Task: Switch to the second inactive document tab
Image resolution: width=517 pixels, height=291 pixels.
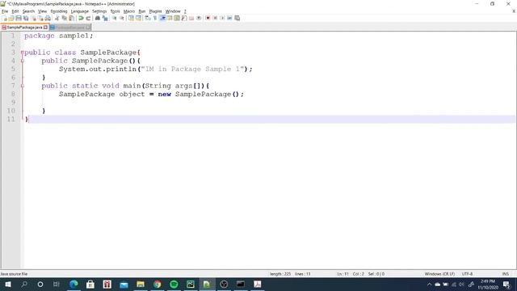Action: point(70,27)
